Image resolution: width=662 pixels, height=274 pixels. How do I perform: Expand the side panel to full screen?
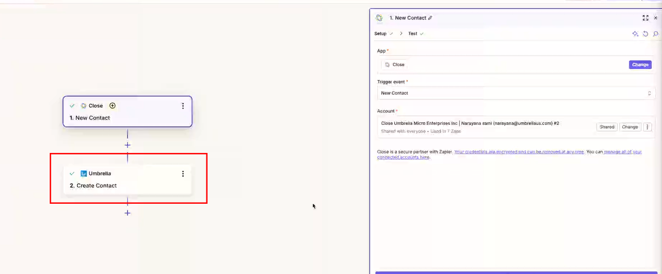point(645,18)
